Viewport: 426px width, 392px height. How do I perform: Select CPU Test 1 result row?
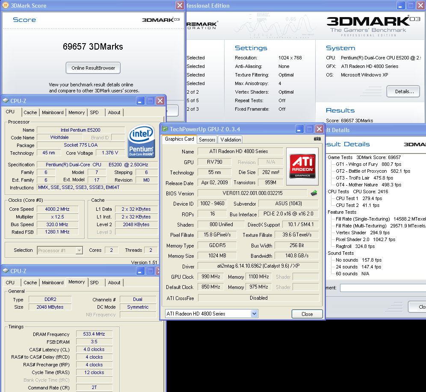359,198
